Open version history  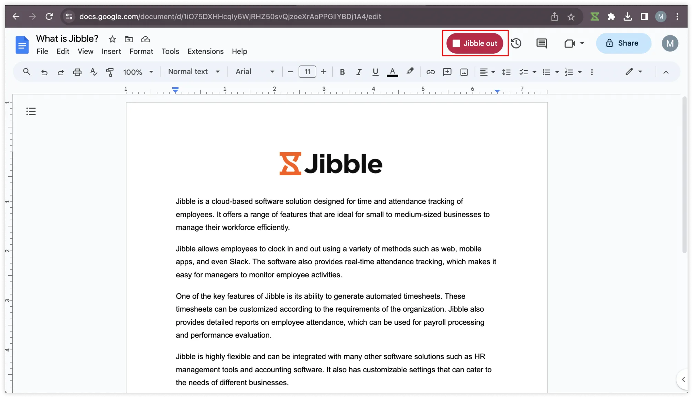516,43
